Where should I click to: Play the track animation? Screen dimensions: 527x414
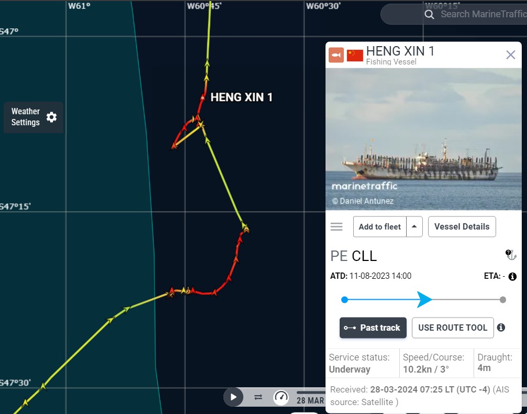[233, 397]
